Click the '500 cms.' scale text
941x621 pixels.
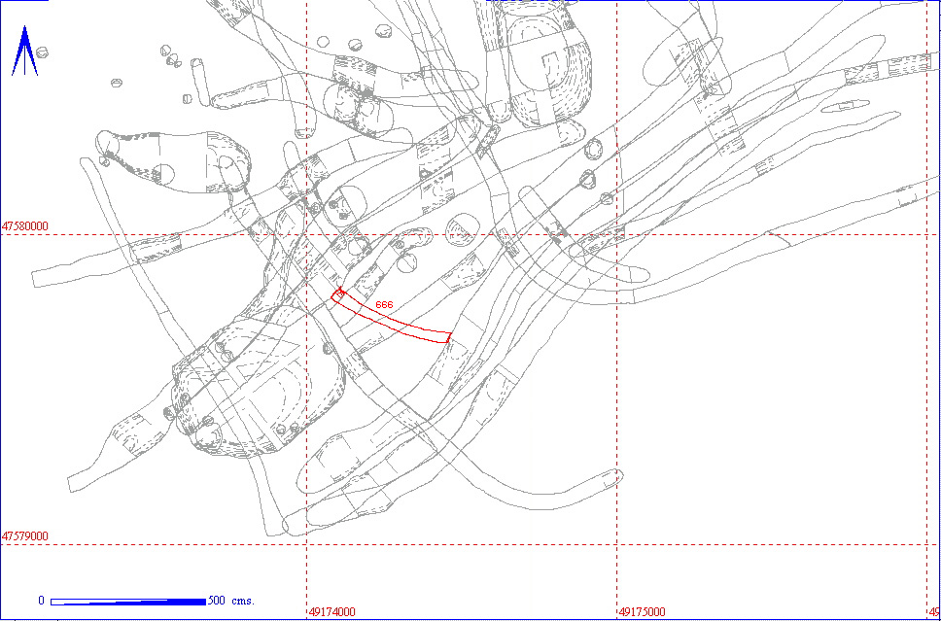pyautogui.click(x=231, y=601)
